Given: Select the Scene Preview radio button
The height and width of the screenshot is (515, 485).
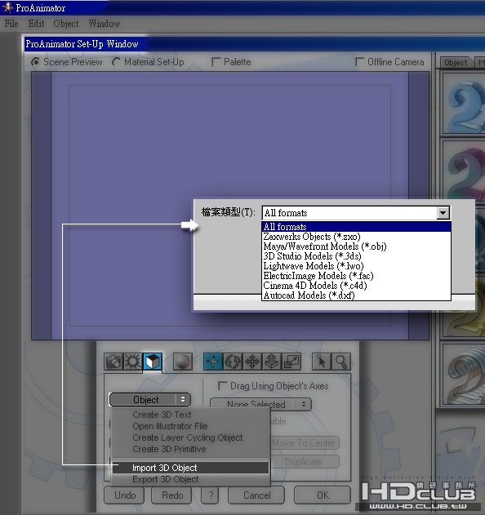Looking at the screenshot, I should coord(35,62).
